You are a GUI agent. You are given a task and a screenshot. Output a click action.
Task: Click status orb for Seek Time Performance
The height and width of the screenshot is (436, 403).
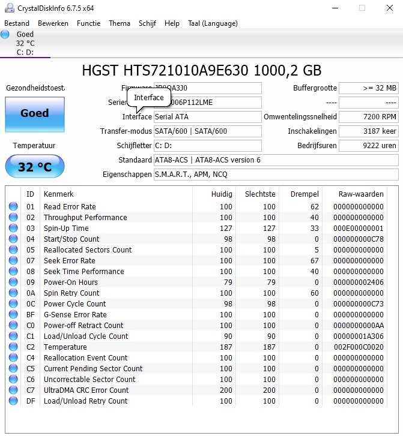(13, 271)
